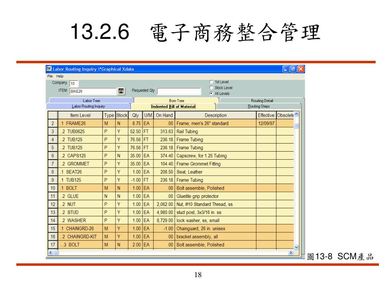Click the Stock column header
This screenshot has width=392, height=294.
point(122,115)
